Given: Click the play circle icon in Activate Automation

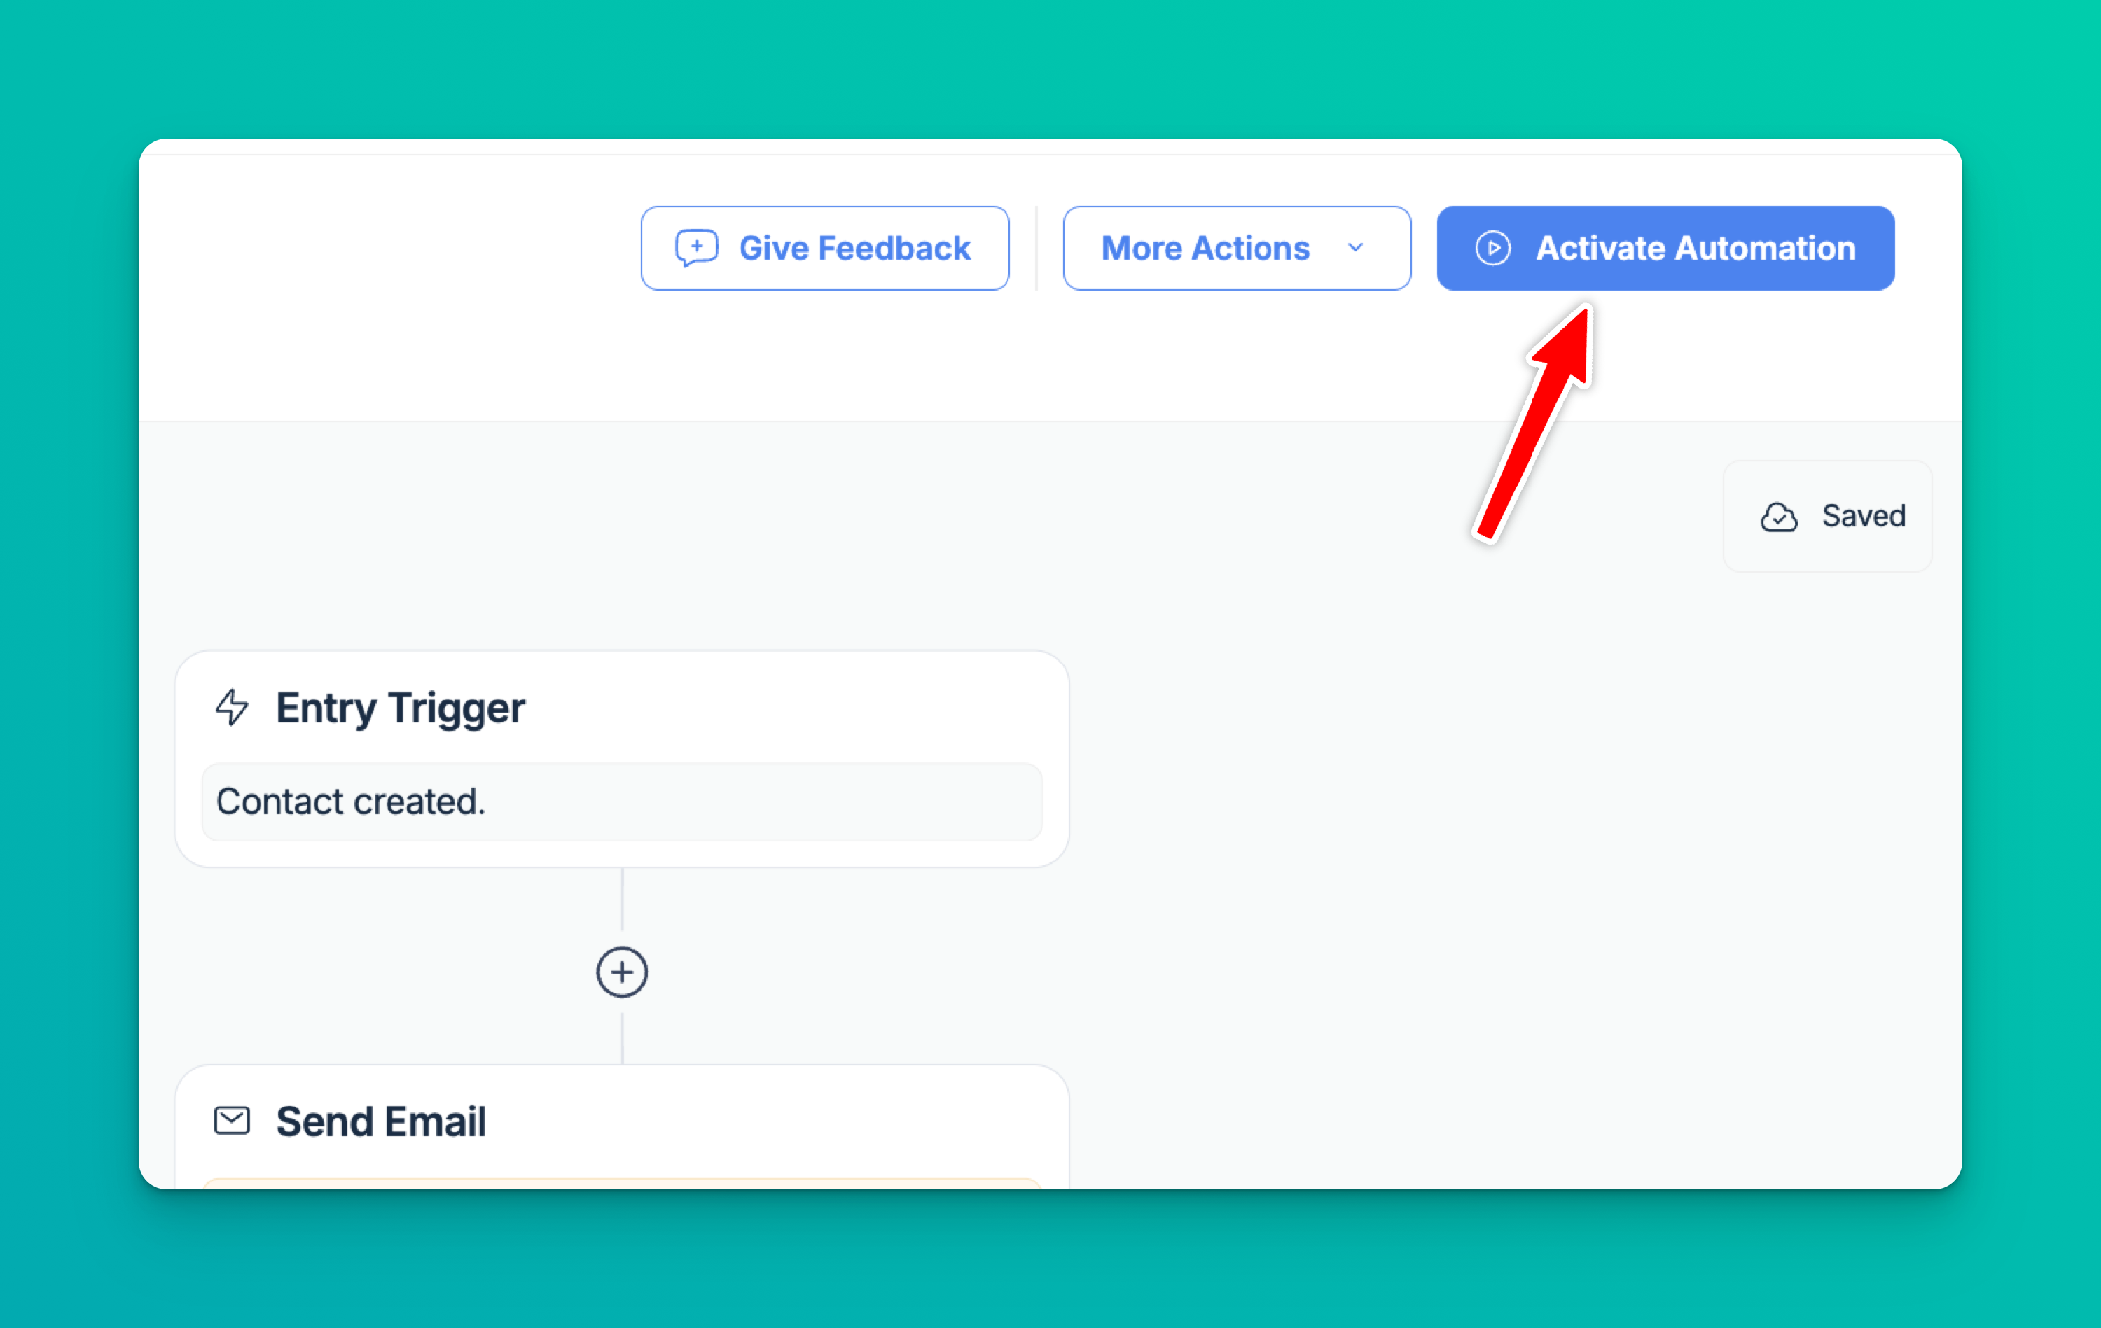Looking at the screenshot, I should point(1493,249).
